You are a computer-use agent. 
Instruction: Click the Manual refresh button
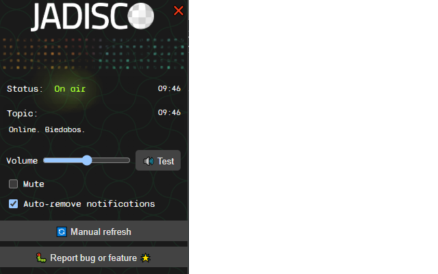94,231
